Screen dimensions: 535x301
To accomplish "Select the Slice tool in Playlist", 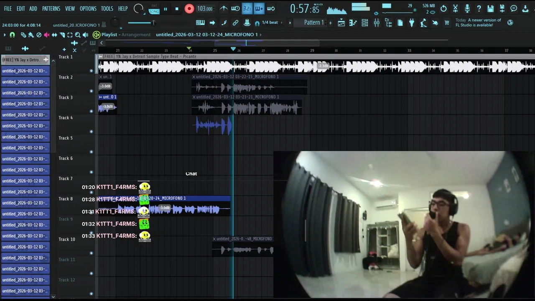I will click(62, 35).
